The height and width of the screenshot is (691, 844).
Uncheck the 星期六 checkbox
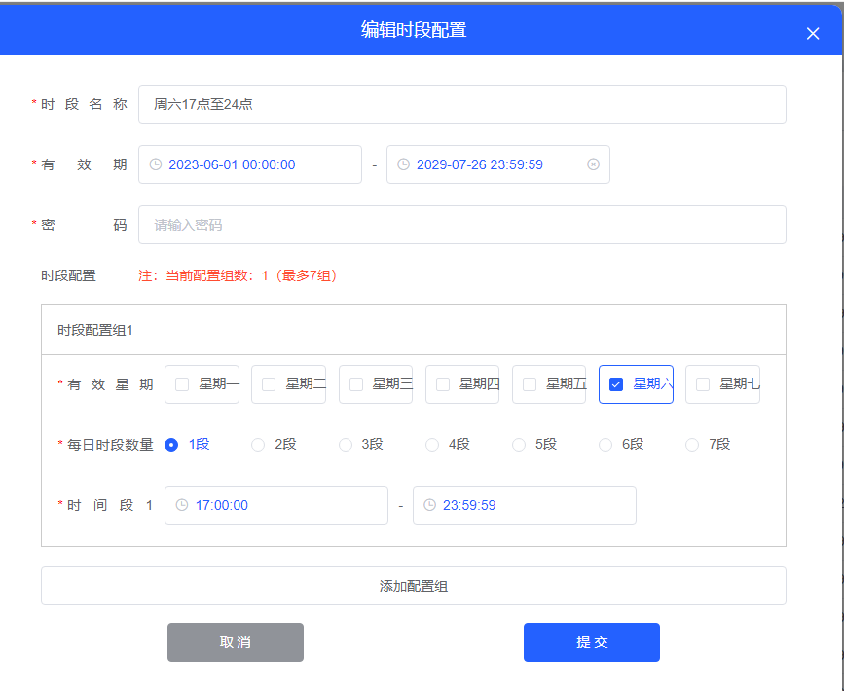click(x=615, y=384)
